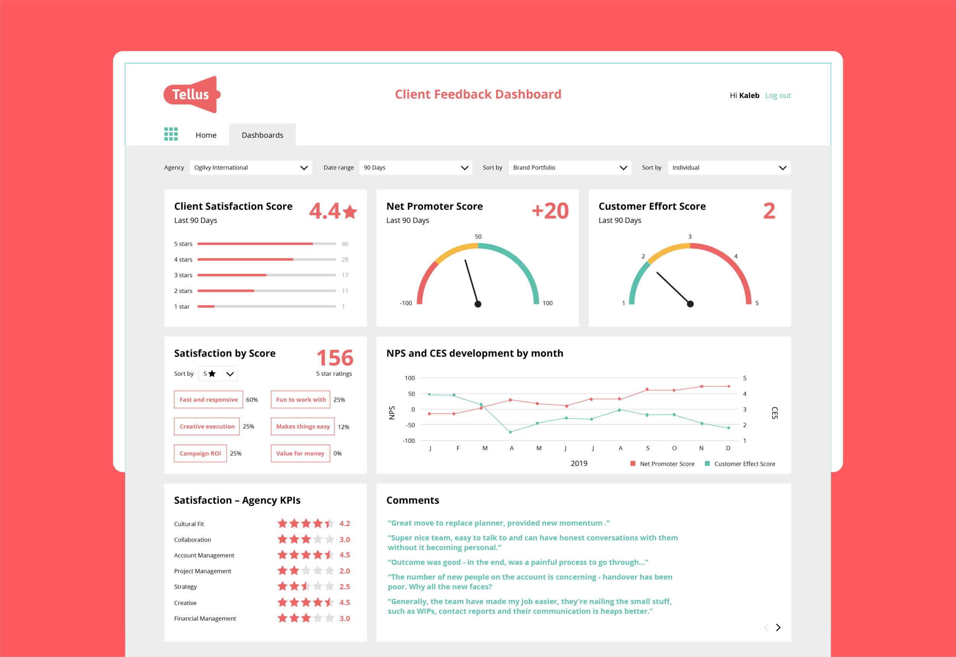Select the Fast and responsive tag
The image size is (956, 657).
click(x=208, y=399)
